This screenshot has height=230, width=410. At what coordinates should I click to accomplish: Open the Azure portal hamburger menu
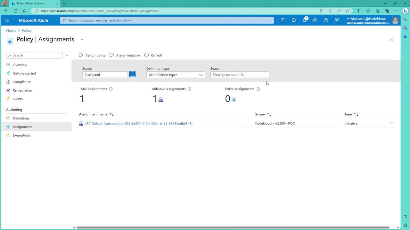[x=7, y=20]
